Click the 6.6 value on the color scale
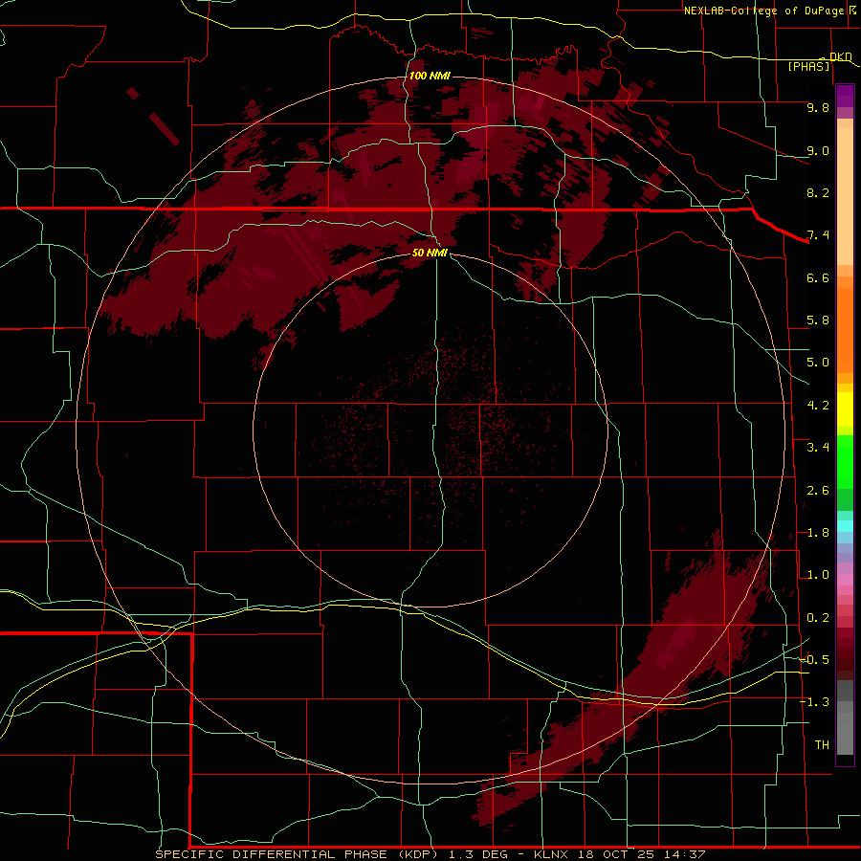The width and height of the screenshot is (861, 861). point(818,277)
